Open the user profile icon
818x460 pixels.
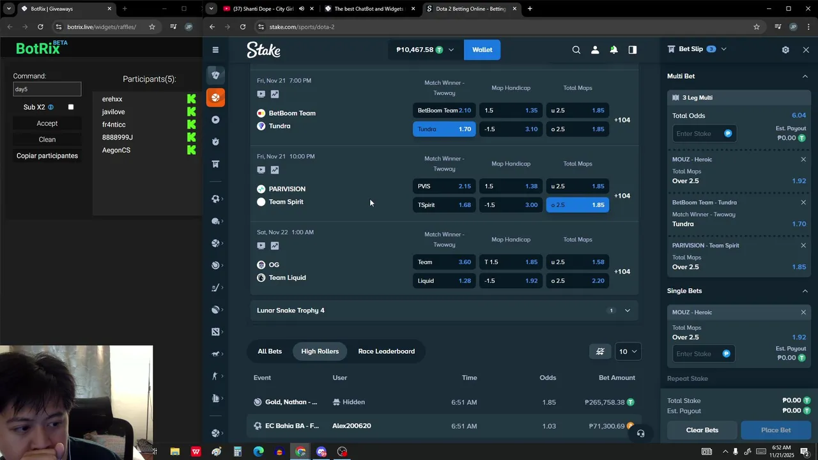[x=595, y=50]
